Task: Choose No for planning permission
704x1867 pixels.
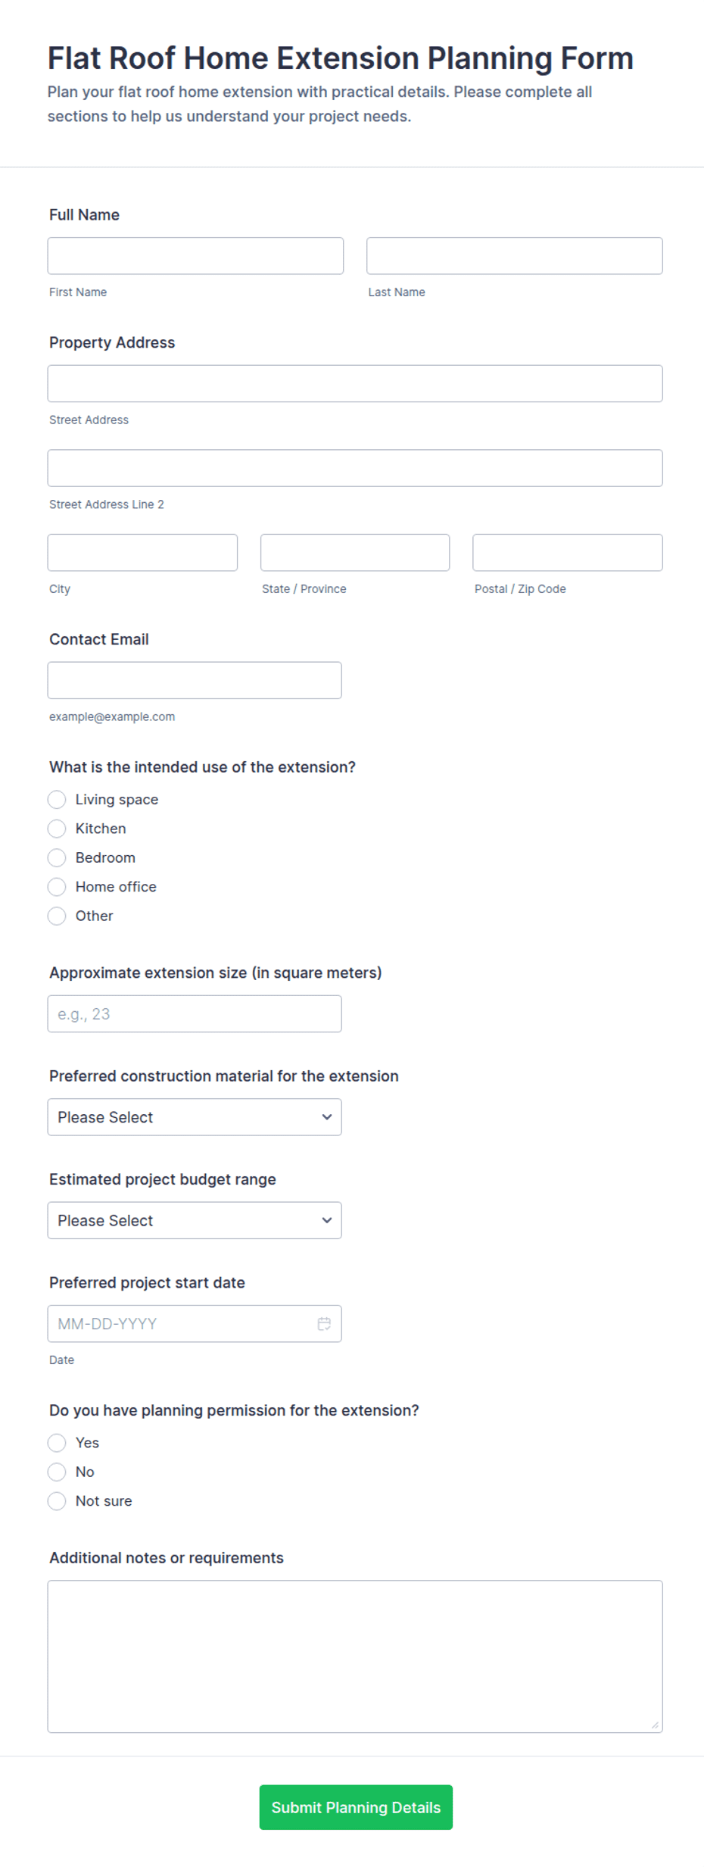Action: point(57,1471)
